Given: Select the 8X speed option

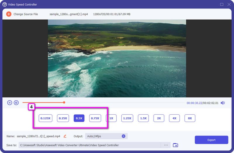Looking at the screenshot, I should coord(190,118).
